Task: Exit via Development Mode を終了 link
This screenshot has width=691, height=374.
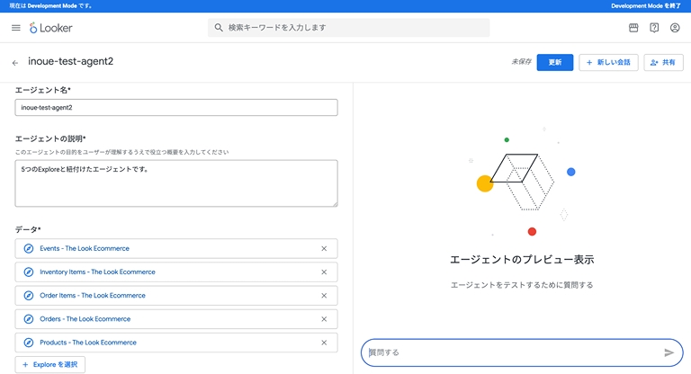Action: [646, 5]
